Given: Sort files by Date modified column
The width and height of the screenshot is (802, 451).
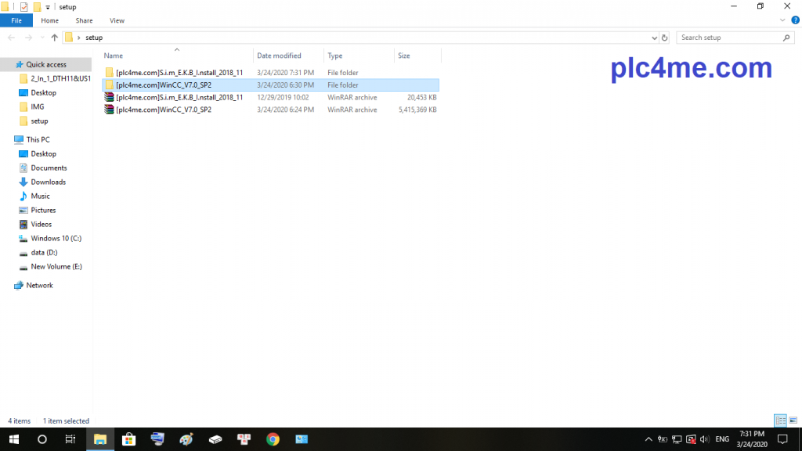Looking at the screenshot, I should click(x=279, y=56).
